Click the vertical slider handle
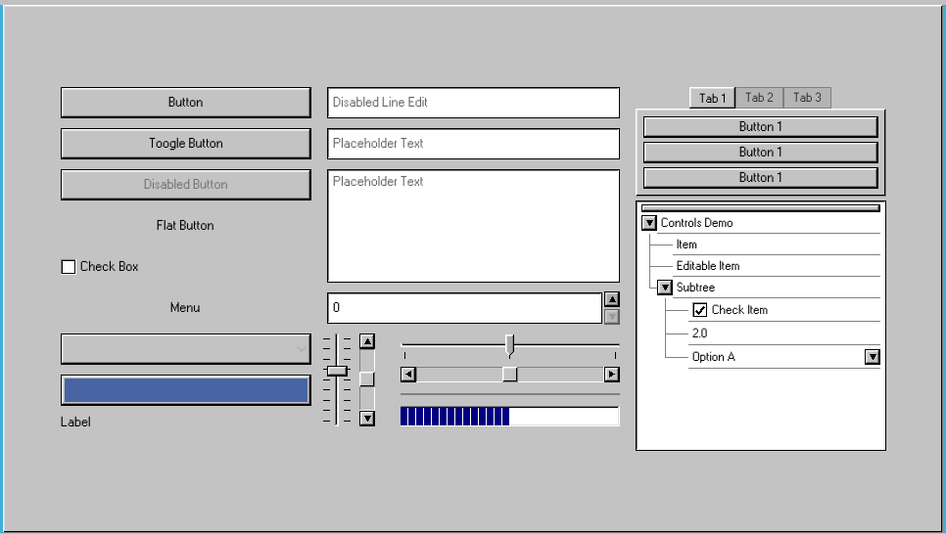The width and height of the screenshot is (946, 534). 337,371
